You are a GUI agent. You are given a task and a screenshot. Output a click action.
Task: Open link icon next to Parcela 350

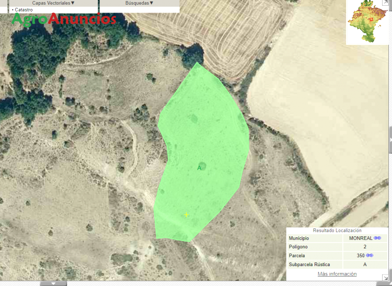tap(369, 255)
